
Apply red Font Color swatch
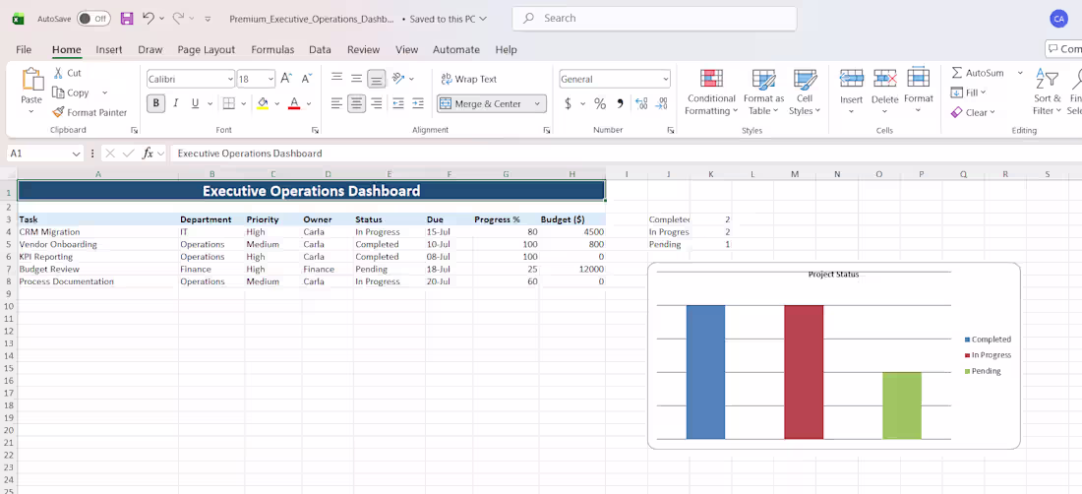[x=294, y=103]
